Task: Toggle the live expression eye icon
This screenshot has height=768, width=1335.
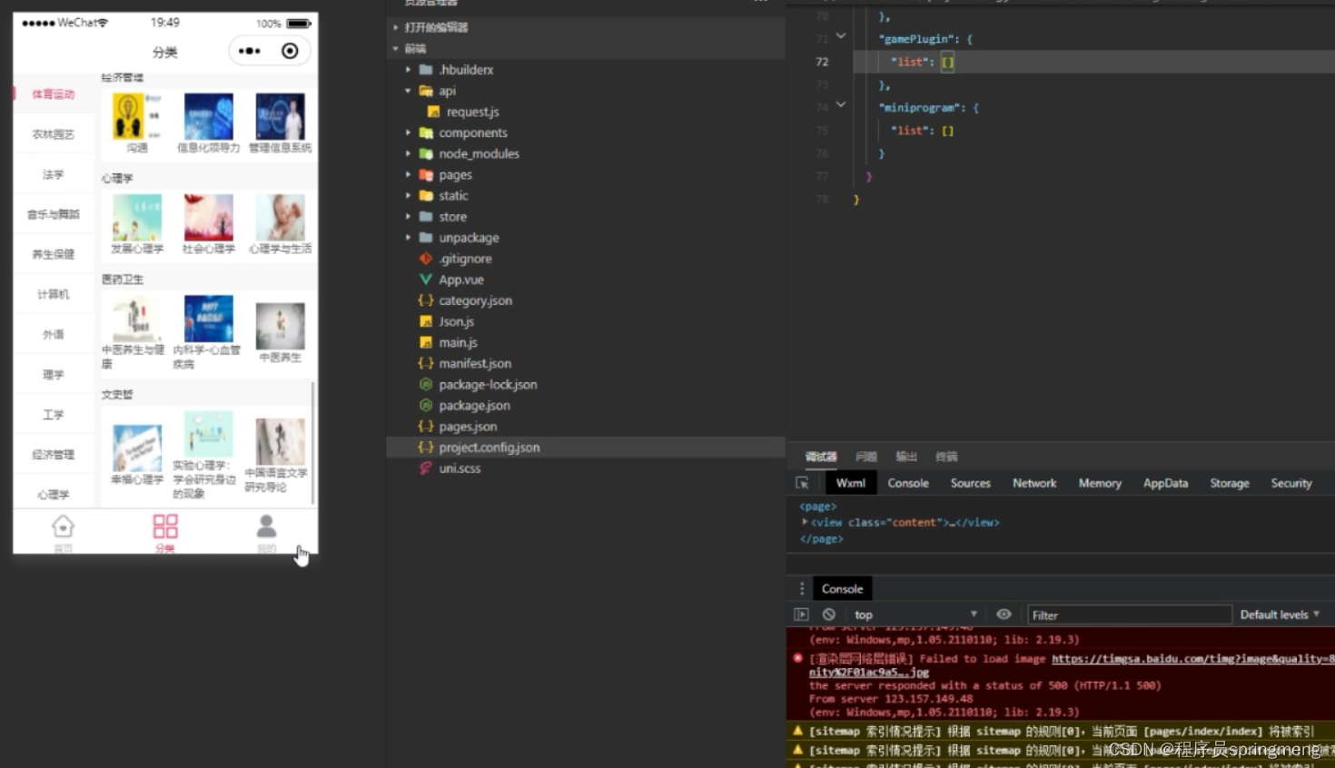Action: point(1004,615)
